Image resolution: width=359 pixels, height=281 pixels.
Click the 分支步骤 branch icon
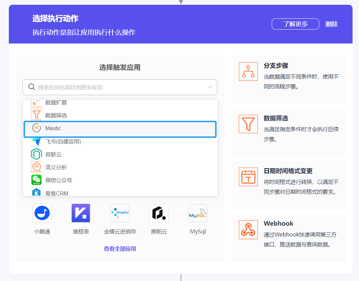pyautogui.click(x=248, y=71)
